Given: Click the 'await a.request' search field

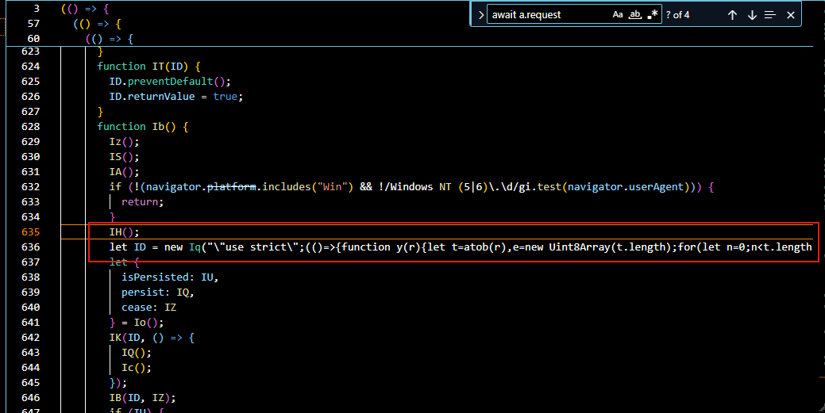Looking at the screenshot, I should (x=548, y=15).
